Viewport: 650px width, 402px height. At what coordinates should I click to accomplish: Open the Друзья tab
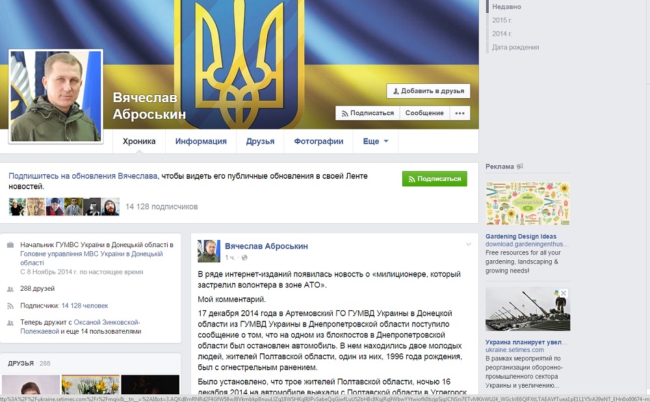260,141
